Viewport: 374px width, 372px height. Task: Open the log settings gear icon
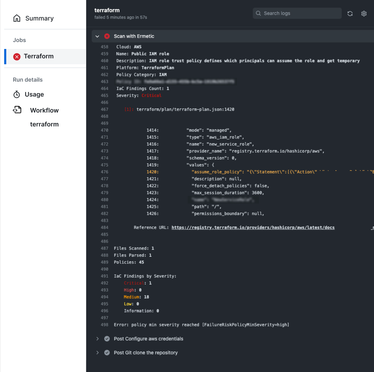[x=364, y=14]
